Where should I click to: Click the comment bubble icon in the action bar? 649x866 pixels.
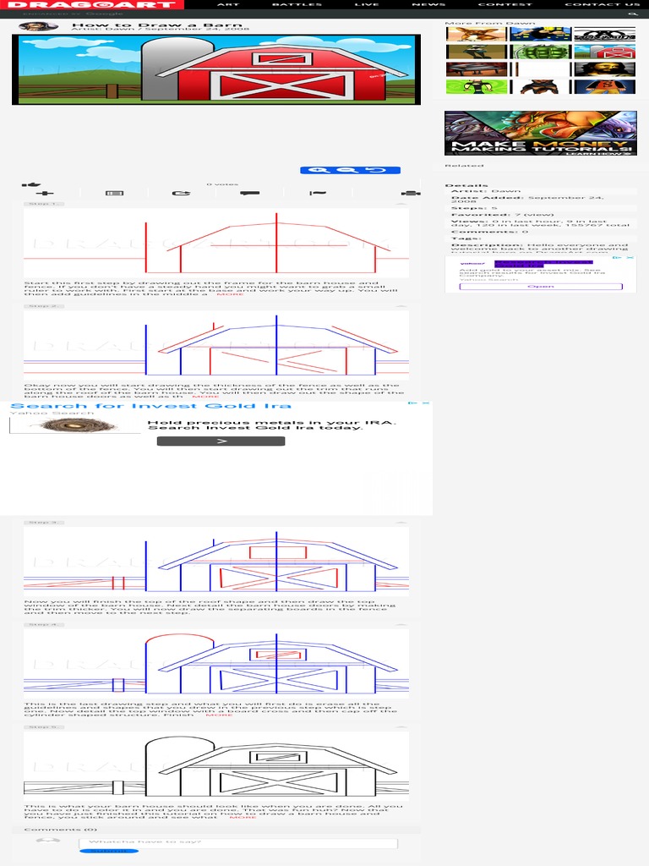click(250, 194)
